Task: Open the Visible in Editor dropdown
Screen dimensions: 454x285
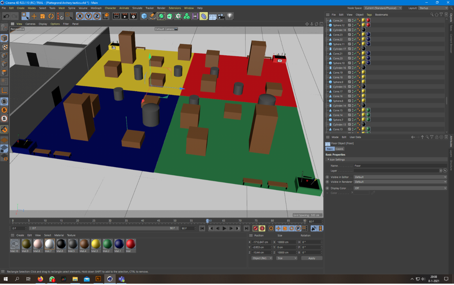Action: click(x=400, y=177)
